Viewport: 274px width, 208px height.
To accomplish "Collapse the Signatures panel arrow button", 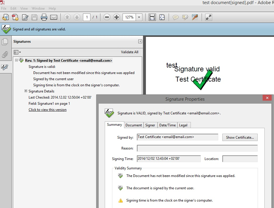I will (140, 41).
